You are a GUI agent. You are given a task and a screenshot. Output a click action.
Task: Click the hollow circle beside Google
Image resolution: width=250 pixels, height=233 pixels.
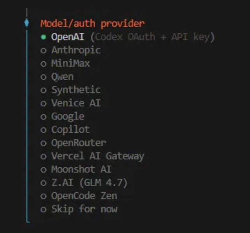pyautogui.click(x=43, y=116)
